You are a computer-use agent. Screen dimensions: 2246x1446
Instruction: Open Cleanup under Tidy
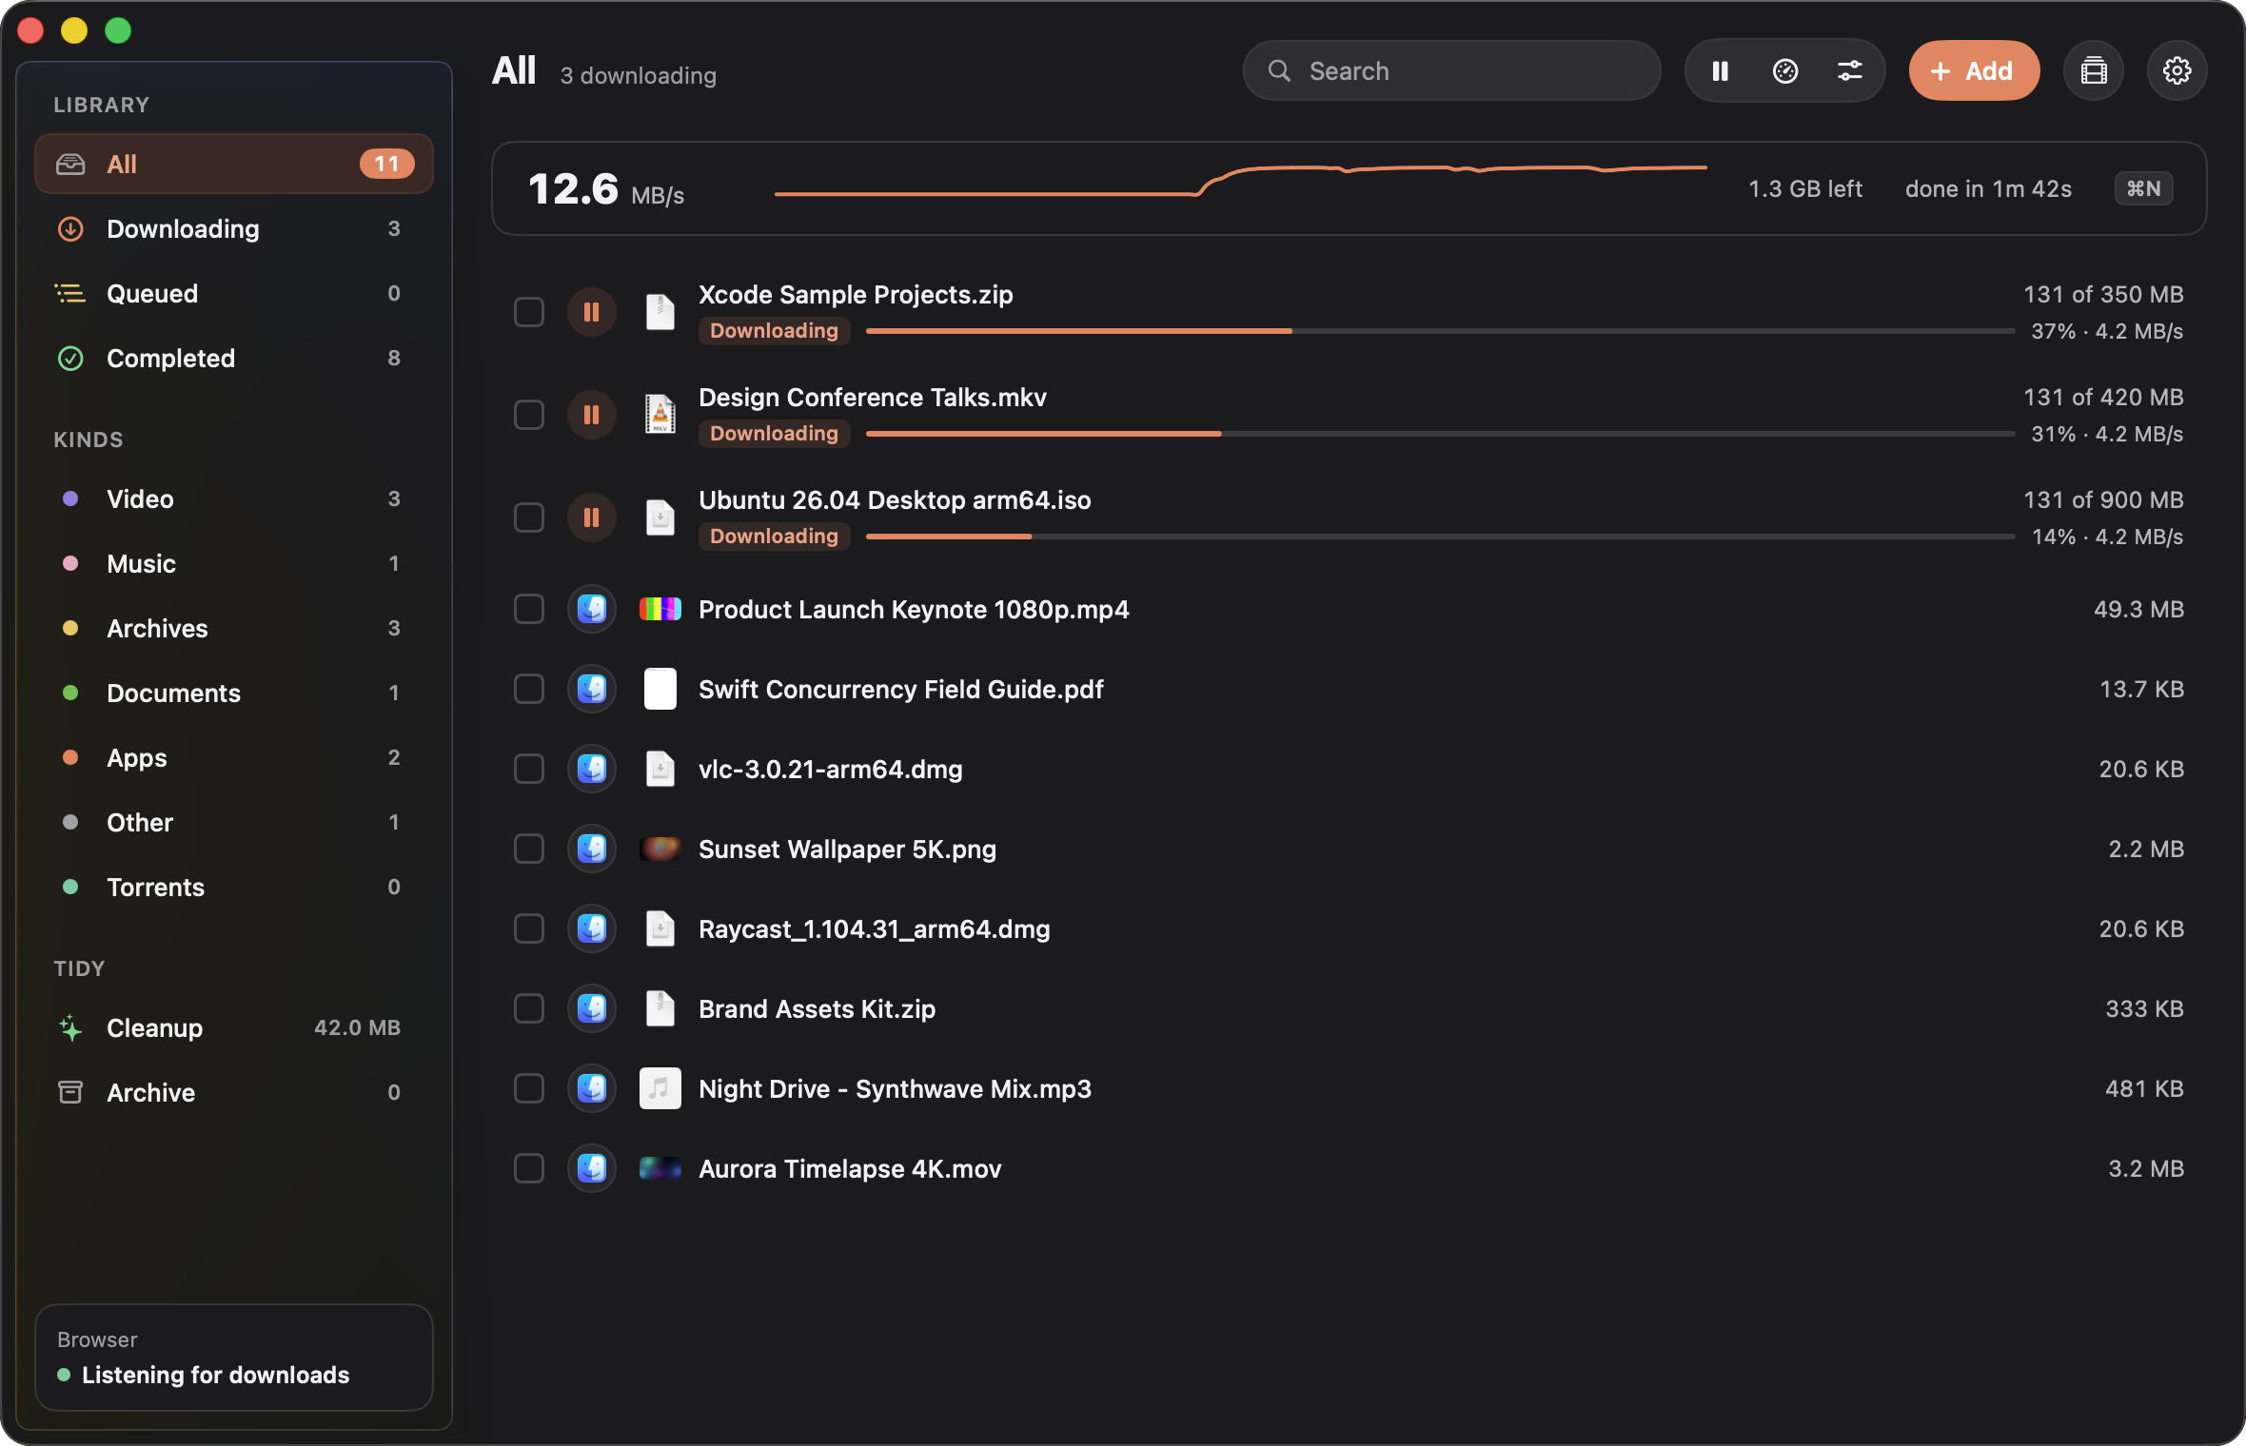(234, 1027)
